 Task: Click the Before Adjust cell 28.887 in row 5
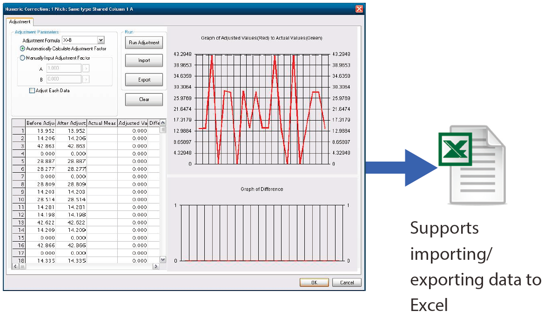point(40,162)
